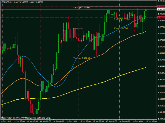Click the Pivot: 1.47740 label
The width and height of the screenshot is (165, 123).
click(x=121, y=28)
